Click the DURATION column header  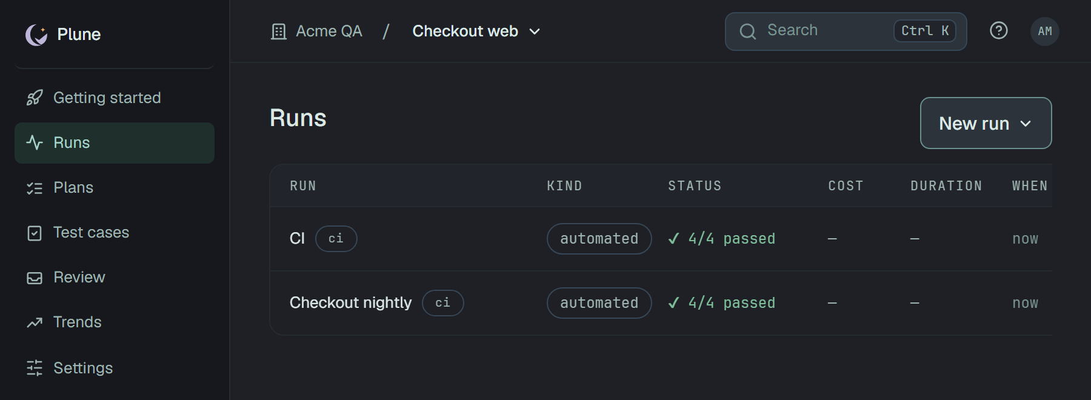tap(946, 186)
